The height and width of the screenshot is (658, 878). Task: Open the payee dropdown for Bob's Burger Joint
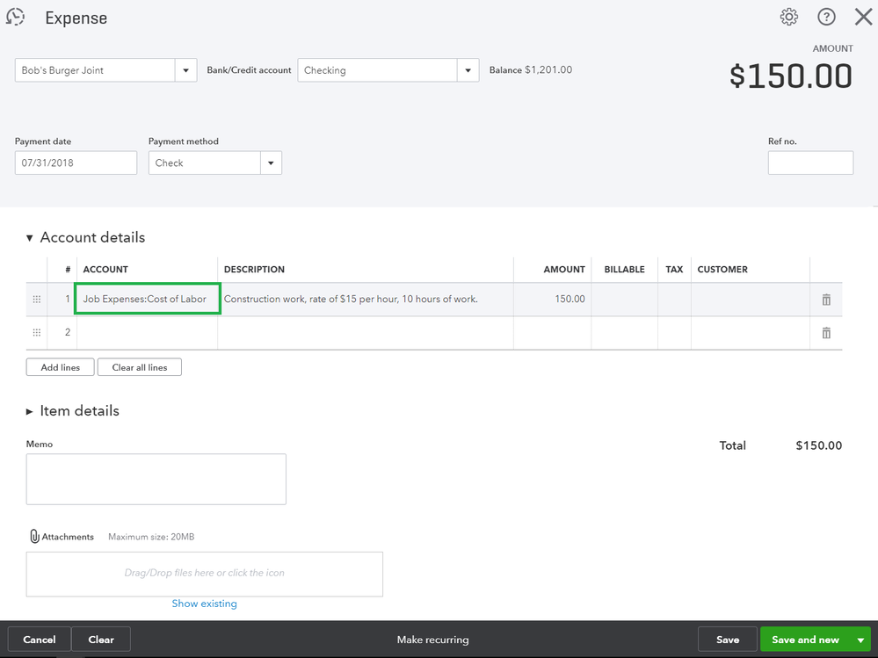pyautogui.click(x=185, y=70)
